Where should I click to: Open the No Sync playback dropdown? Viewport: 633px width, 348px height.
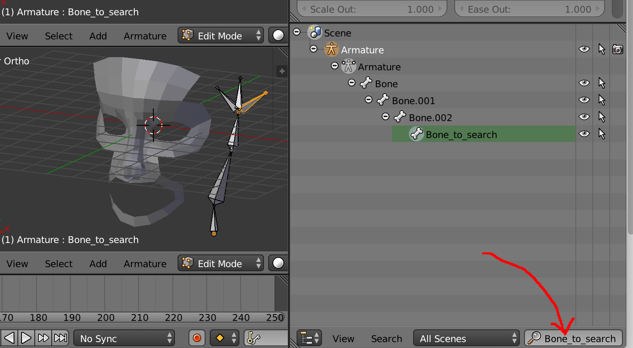coord(124,338)
